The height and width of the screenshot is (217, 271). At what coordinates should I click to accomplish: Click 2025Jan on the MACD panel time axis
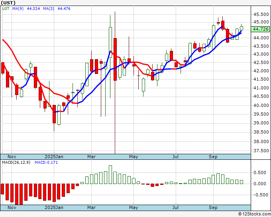[54, 207]
